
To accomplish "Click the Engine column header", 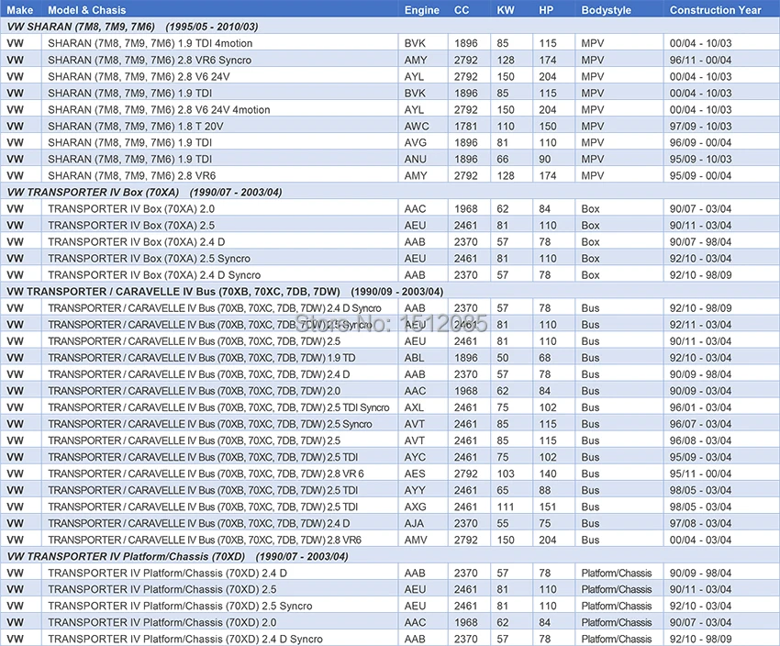I will (421, 10).
